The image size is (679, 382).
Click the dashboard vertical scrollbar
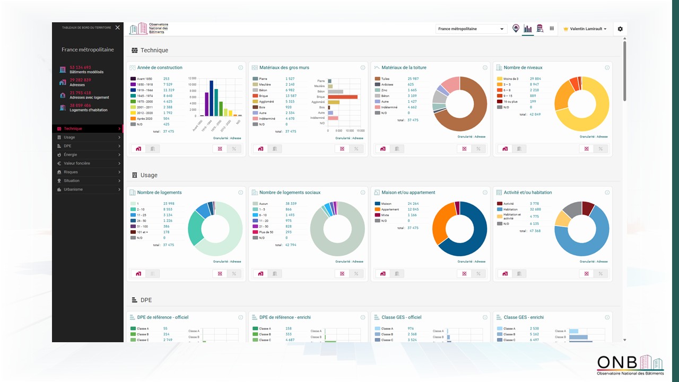coord(624,72)
